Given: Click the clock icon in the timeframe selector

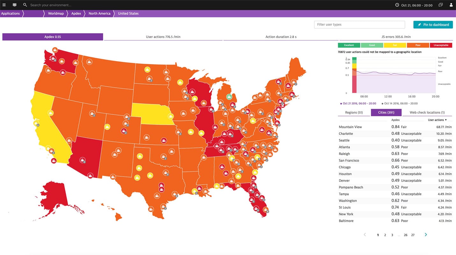Looking at the screenshot, I should click(397, 5).
